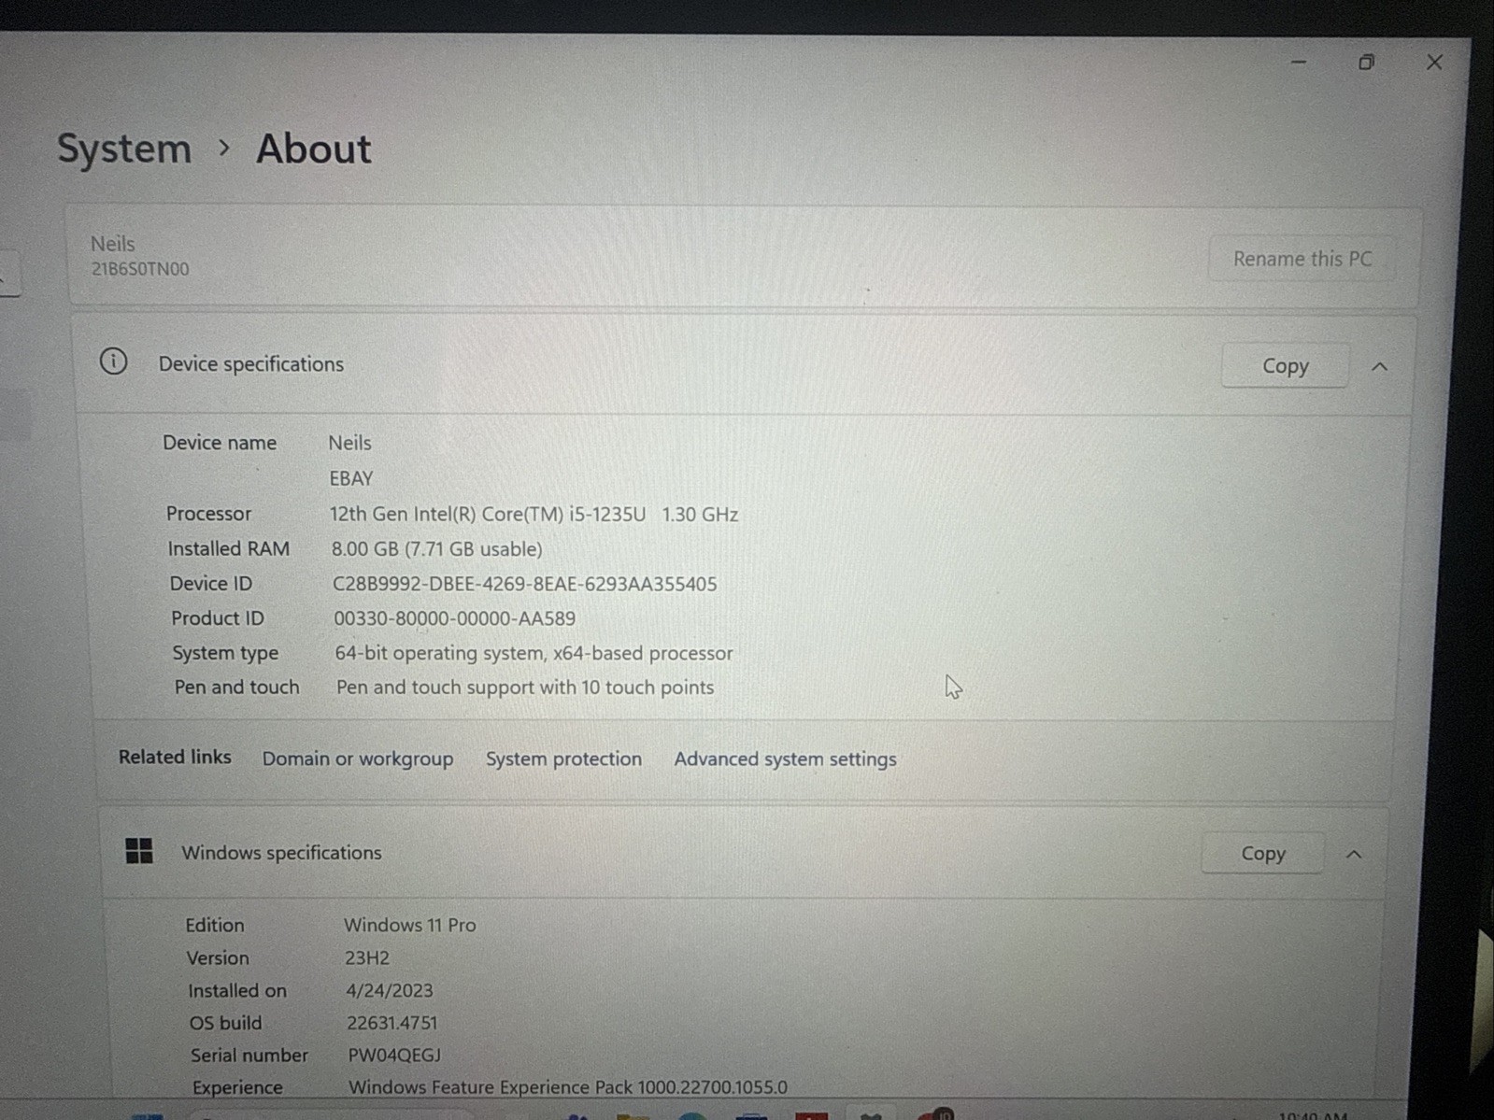Select OS build value 22631.4751

pos(391,1023)
